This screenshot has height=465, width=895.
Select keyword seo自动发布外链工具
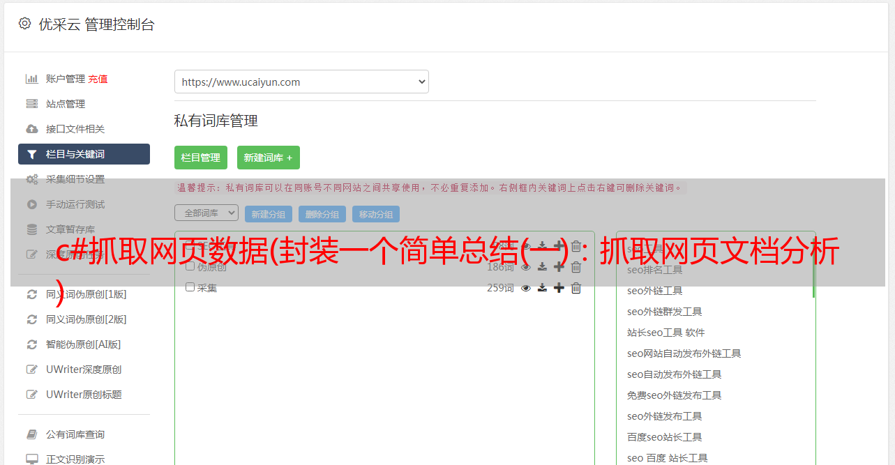tap(675, 374)
